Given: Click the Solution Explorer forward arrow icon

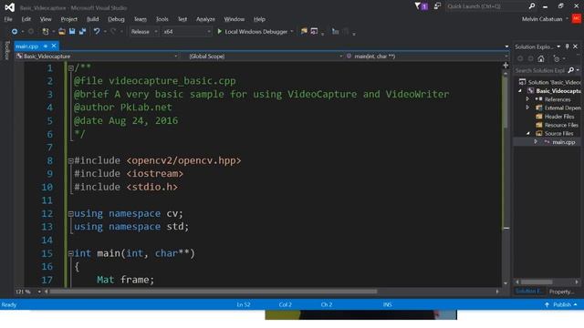Looking at the screenshot, I should pos(531,58).
